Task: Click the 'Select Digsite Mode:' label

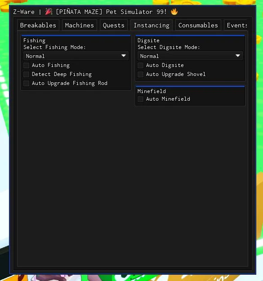Action: [x=169, y=47]
